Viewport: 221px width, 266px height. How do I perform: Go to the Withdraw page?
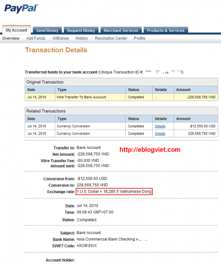tap(61, 38)
